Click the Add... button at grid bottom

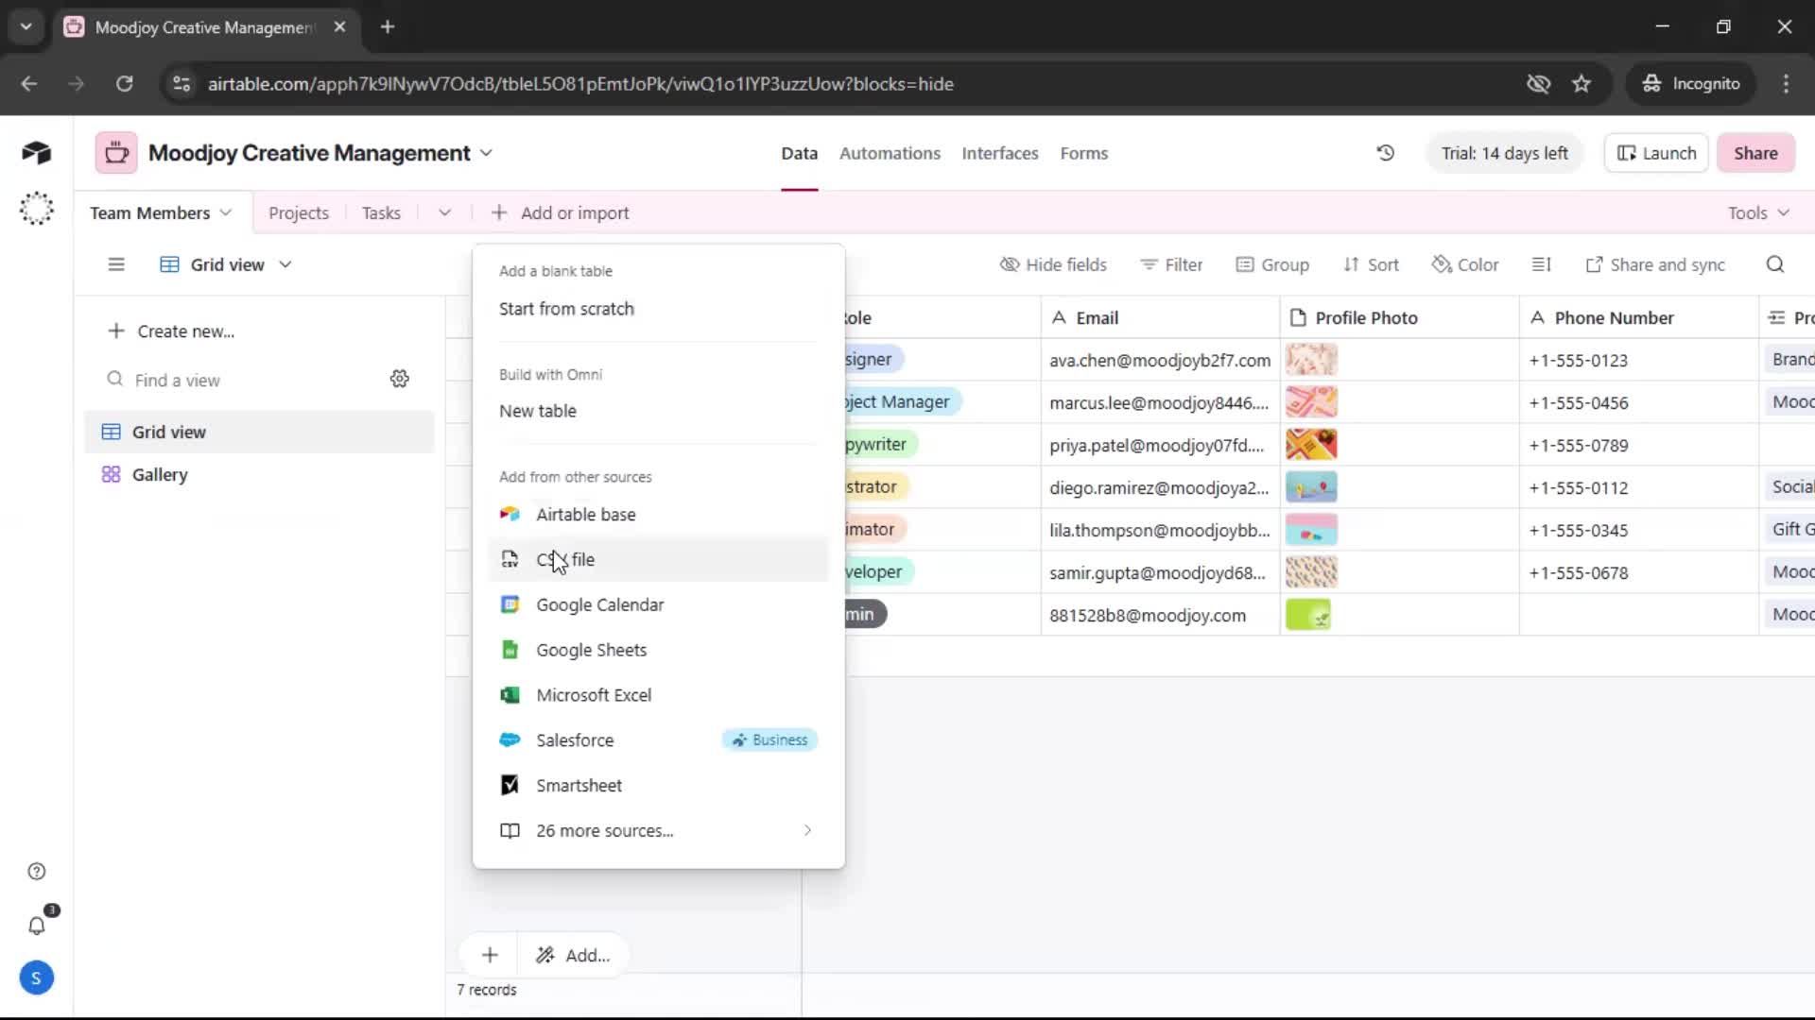(x=573, y=955)
